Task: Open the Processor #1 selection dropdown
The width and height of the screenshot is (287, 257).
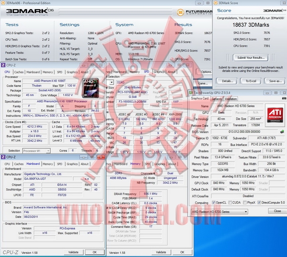Action: [x=36, y=151]
